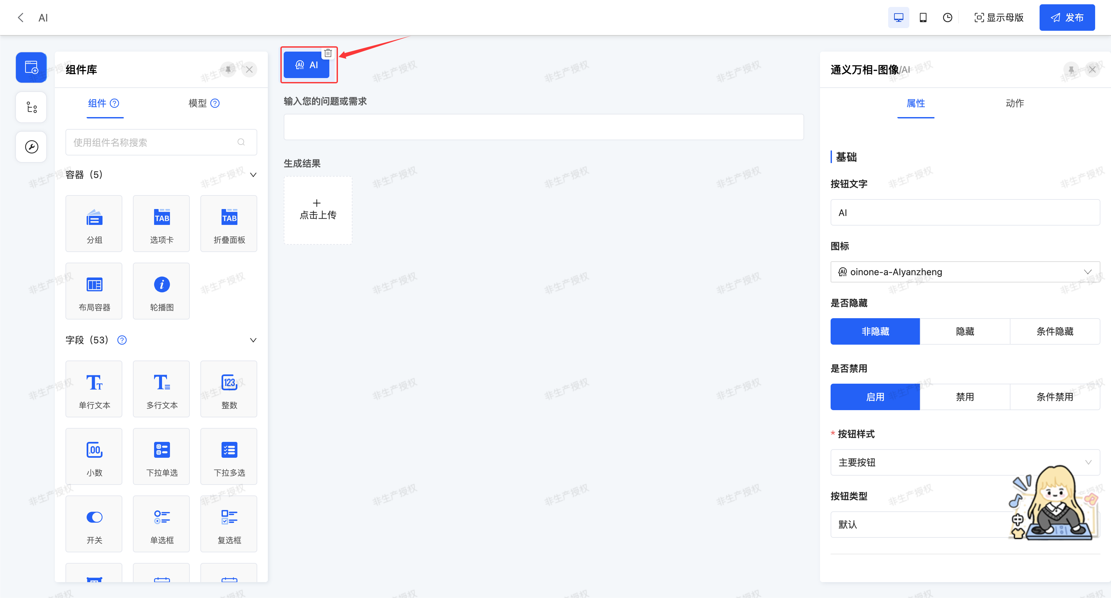1111x598 pixels.
Task: Switch to the 模型 tab
Action: pos(197,103)
